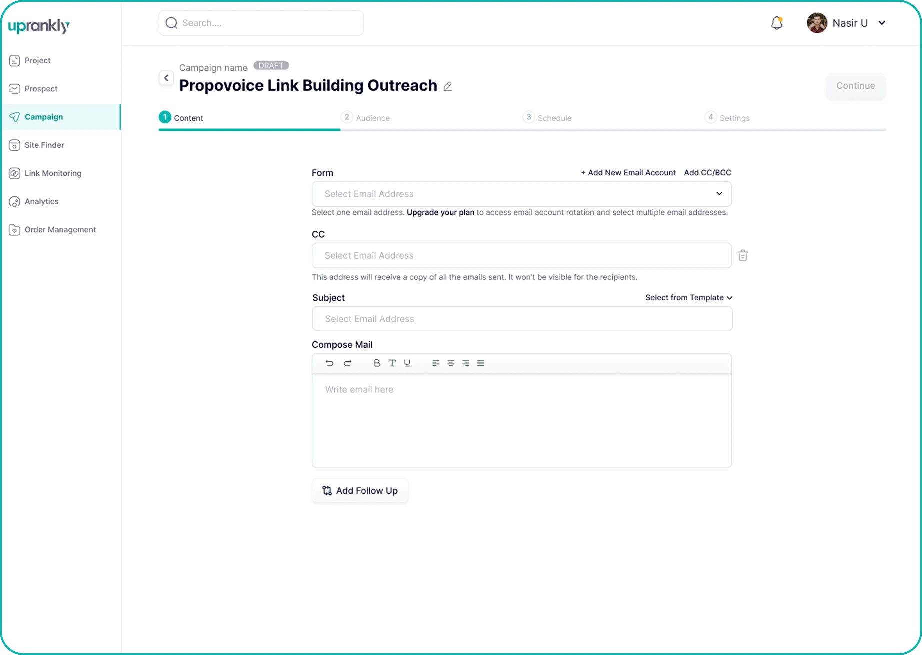Click Add CC/BCC link
The image size is (922, 655).
(707, 173)
